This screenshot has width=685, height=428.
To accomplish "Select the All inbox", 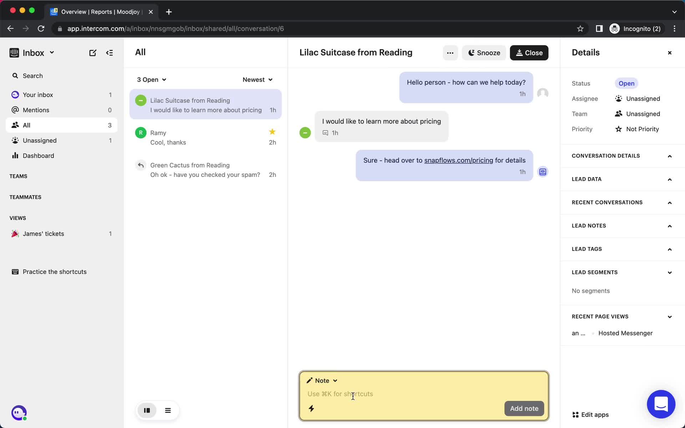I will click(61, 125).
